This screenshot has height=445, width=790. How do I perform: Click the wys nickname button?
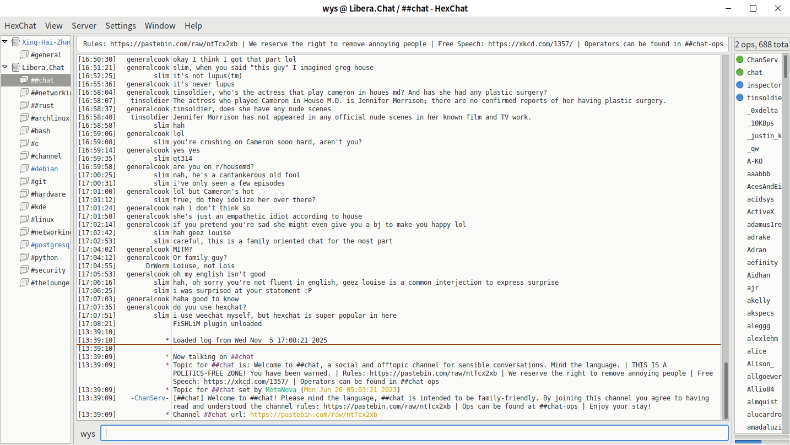pyautogui.click(x=88, y=433)
